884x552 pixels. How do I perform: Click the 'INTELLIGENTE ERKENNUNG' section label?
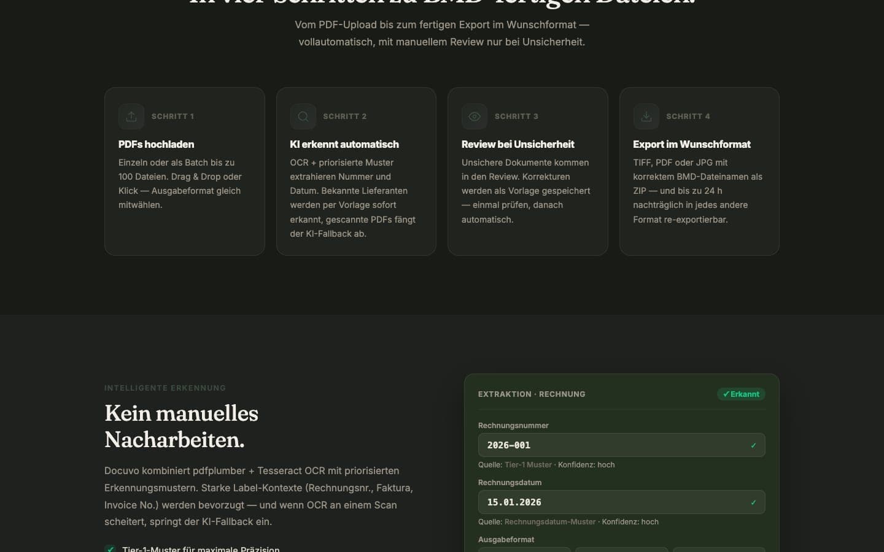pos(165,388)
